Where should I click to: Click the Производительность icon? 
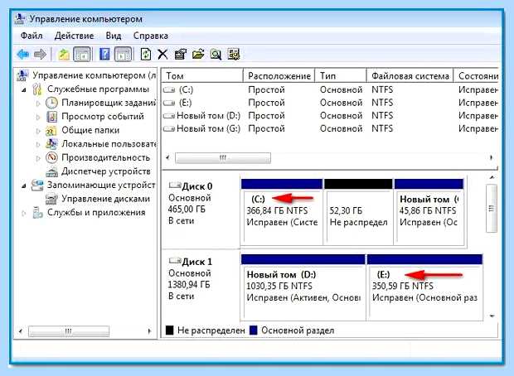click(51, 157)
